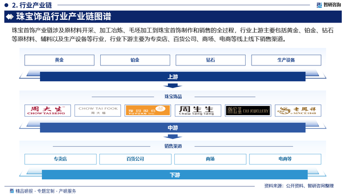
Task: Click the small logo icon in footer
Action: (x=12, y=191)
